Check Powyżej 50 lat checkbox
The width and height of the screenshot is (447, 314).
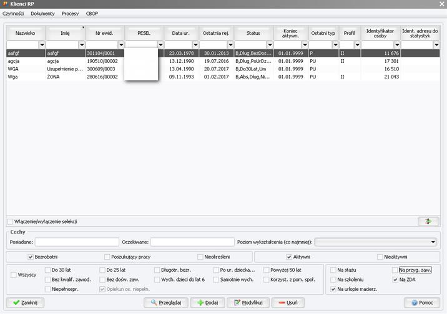[x=266, y=270]
